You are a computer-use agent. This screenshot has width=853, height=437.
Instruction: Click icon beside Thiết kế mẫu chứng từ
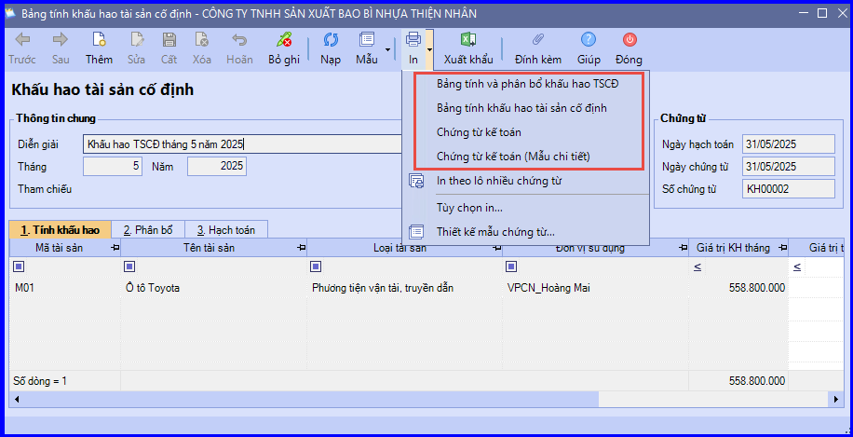pos(416,231)
